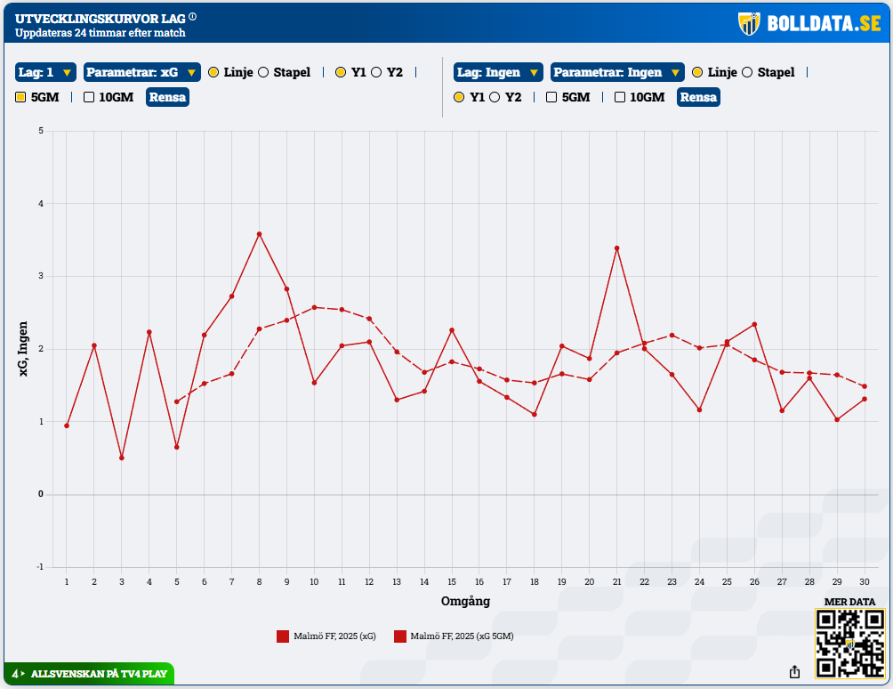Uncheck the left 5GM checkbox

21,97
